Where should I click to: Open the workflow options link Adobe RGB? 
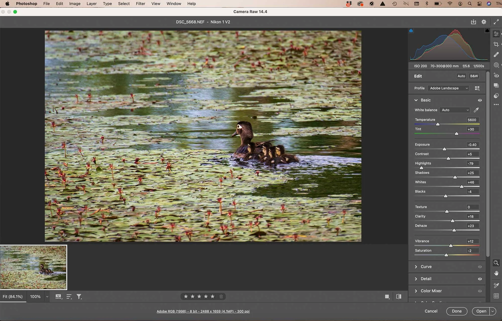tap(203, 311)
